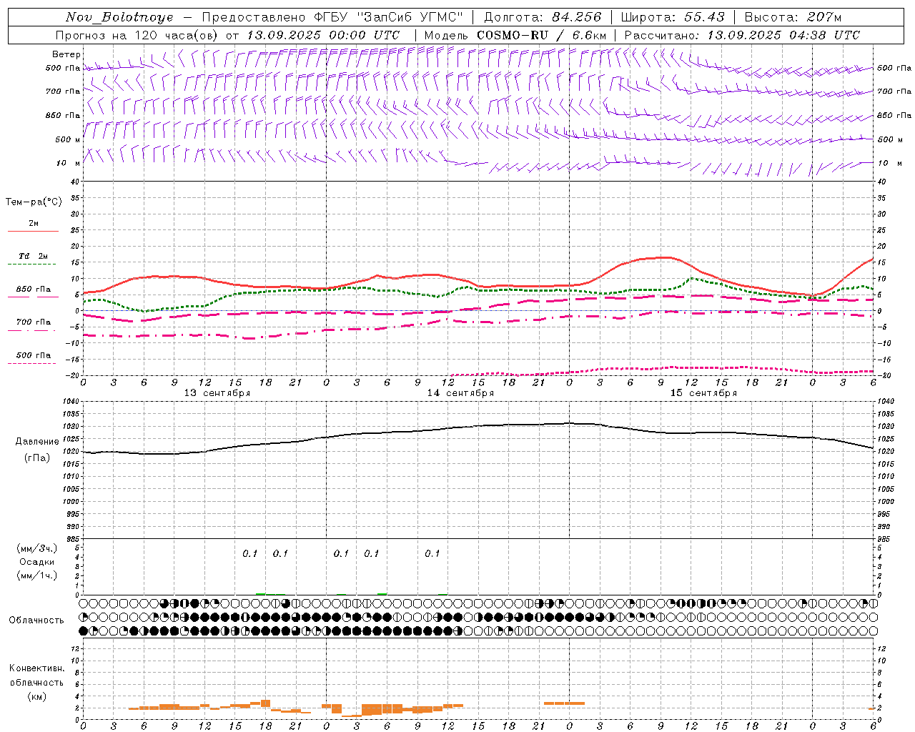
Task: Click the left '700 гПа' wind level label
Action: (63, 91)
